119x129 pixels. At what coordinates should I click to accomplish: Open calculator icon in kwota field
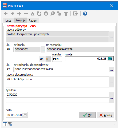coord(110,59)
